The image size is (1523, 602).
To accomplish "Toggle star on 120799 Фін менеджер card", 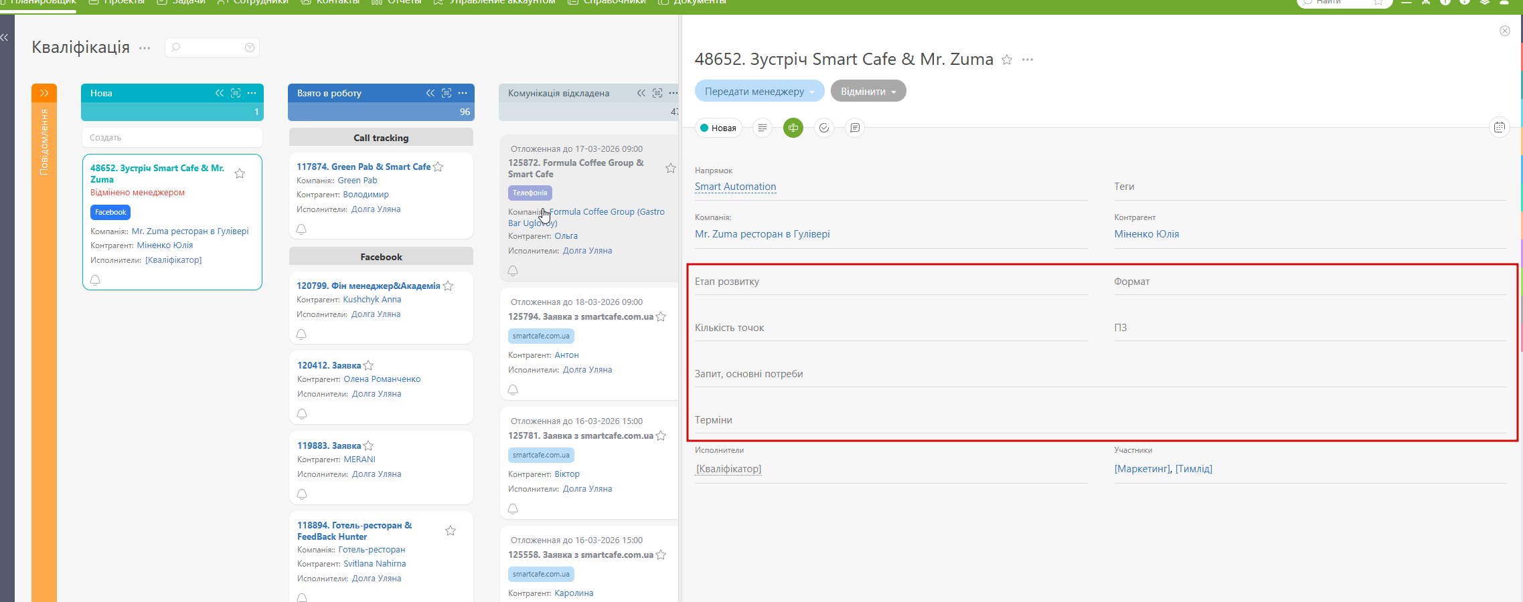I will pyautogui.click(x=449, y=286).
